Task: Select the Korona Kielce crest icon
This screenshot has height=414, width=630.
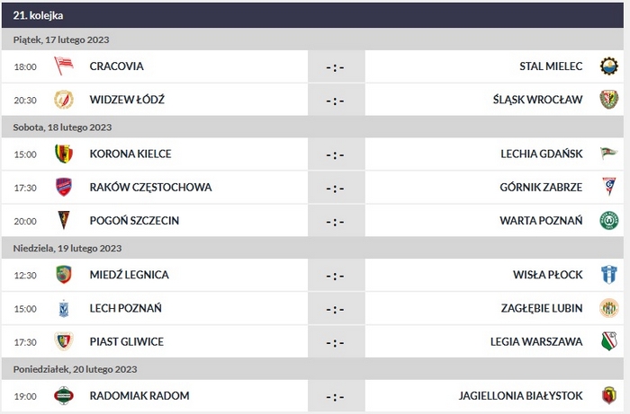Action: (63, 154)
